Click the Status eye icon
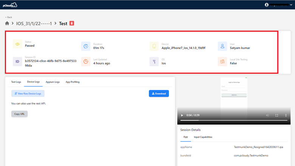This screenshot has height=166, width=295. (17, 44)
